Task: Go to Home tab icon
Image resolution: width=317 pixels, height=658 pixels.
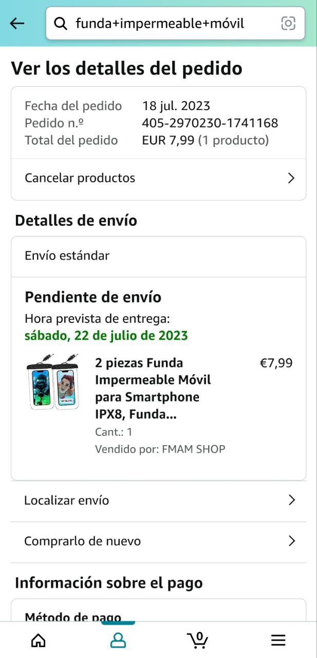Action: [x=39, y=640]
